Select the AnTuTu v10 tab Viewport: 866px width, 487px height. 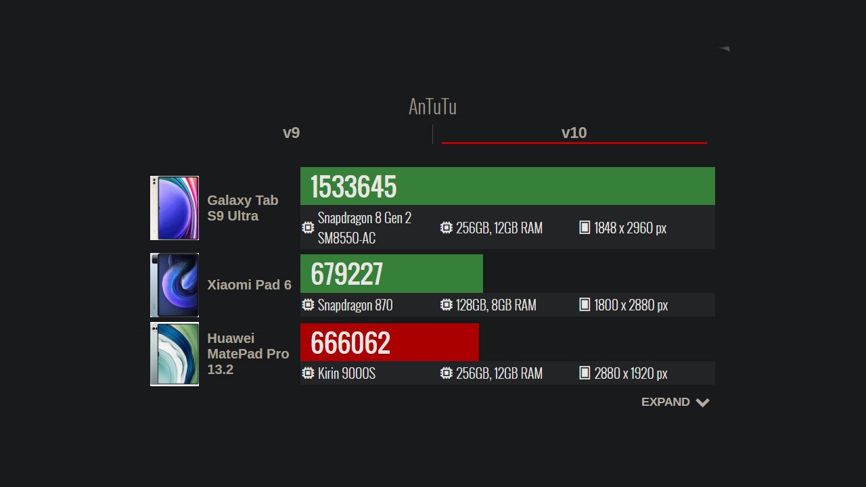coord(574,133)
